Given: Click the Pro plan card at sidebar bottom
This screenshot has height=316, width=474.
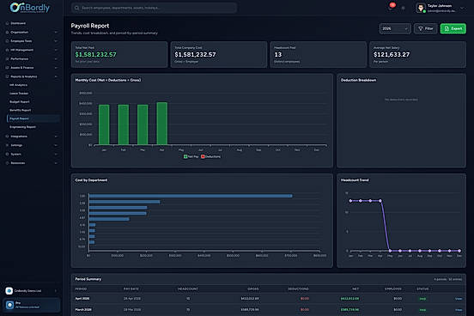Looking at the screenshot, I should pyautogui.click(x=32, y=305).
